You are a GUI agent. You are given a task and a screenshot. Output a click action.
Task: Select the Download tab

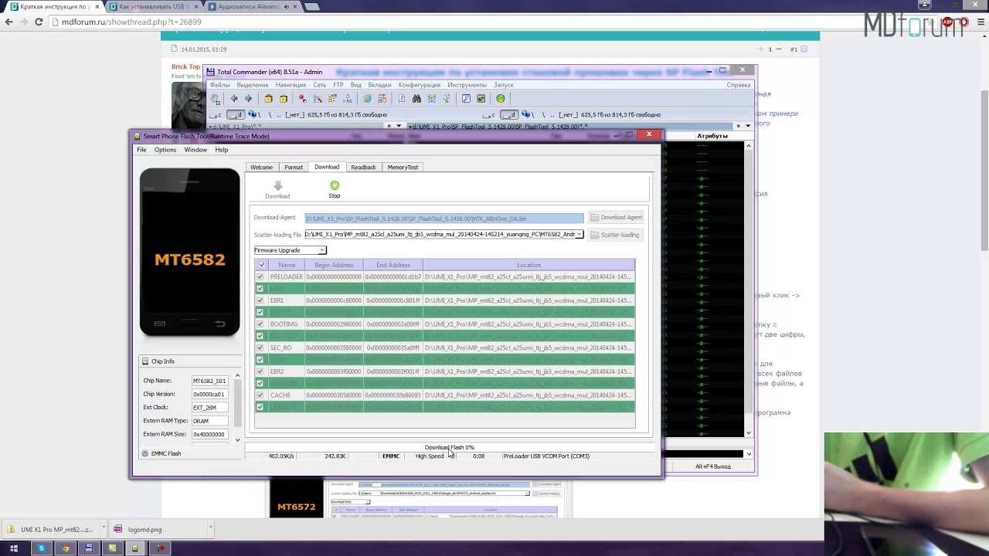[x=327, y=167]
